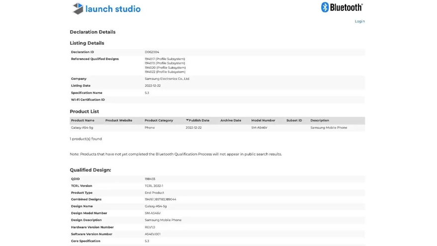Screen dimensions: 437x246
Task: Click the launch studio wordmark text
Action: tap(113, 9)
